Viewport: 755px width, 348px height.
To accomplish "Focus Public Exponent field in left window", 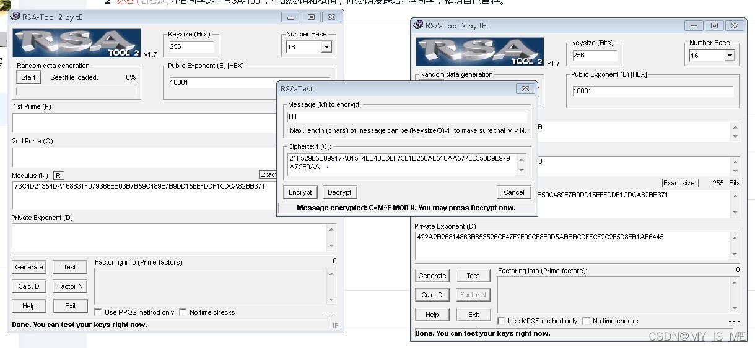I will pos(223,82).
